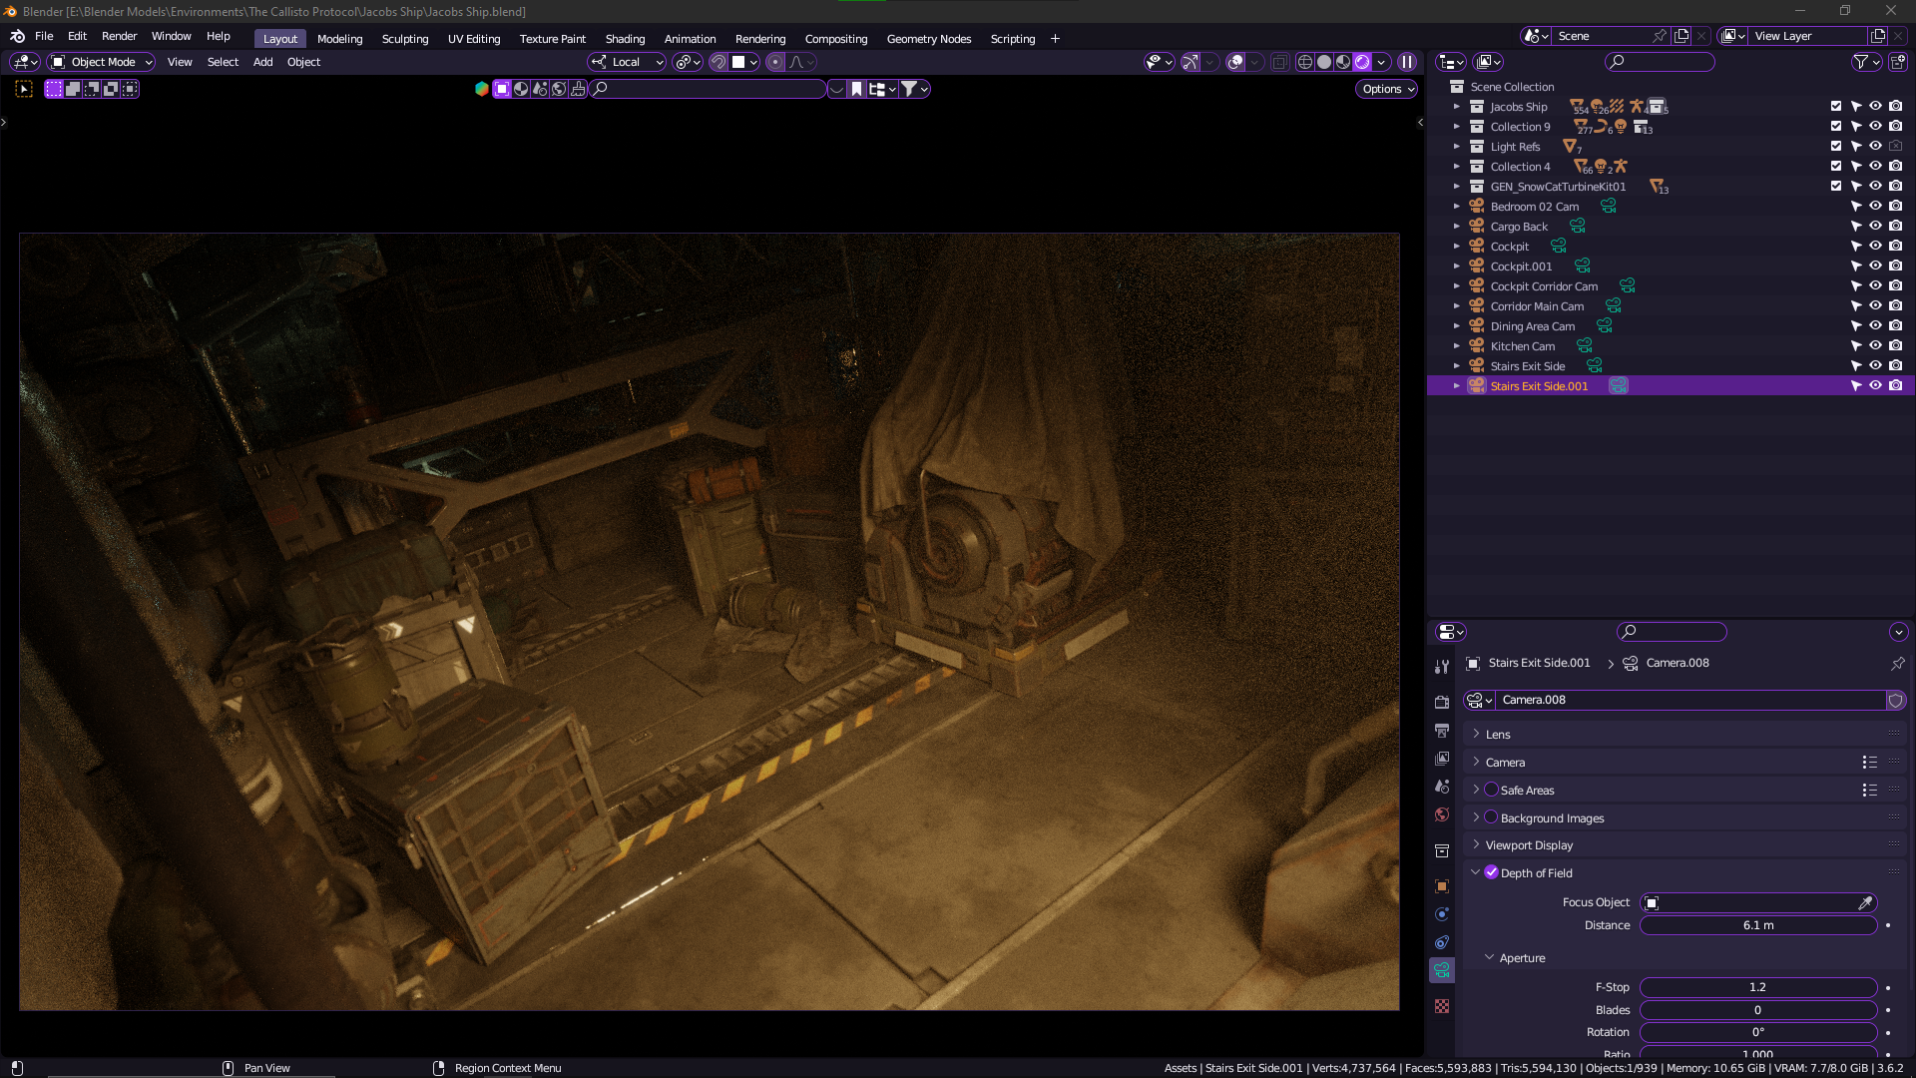Open the Object Constraints properties tab
The height and width of the screenshot is (1078, 1916).
1442,942
